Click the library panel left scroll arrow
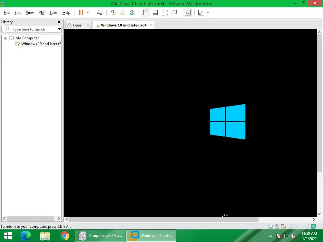The height and width of the screenshot is (242, 323). point(4,219)
